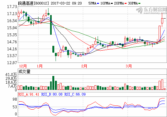Viewport: 167px width, 117px height.
Task: Click the large green January gap-down candlestick
Action: 51,25
